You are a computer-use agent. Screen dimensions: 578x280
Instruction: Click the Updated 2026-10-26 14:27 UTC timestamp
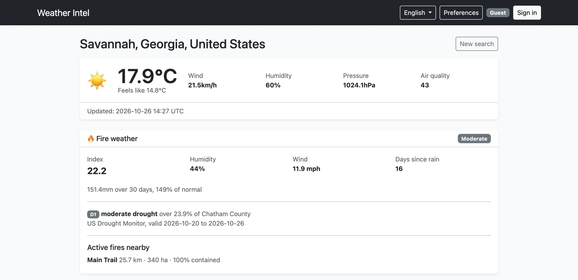tap(136, 111)
